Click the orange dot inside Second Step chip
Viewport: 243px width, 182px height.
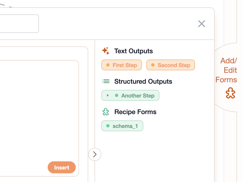click(x=153, y=65)
